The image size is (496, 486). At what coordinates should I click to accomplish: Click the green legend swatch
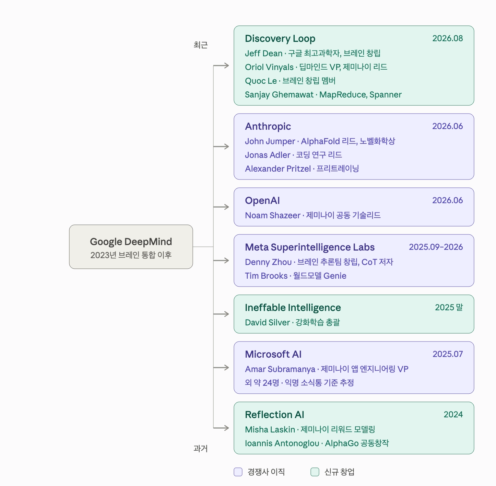(315, 472)
